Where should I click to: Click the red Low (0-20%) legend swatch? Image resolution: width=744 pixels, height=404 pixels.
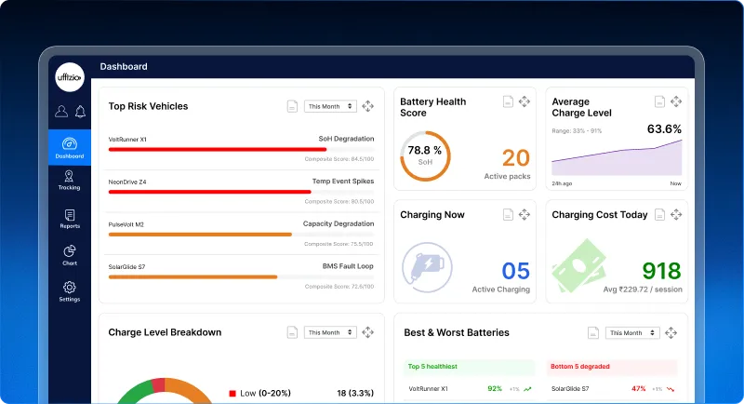[x=232, y=394]
